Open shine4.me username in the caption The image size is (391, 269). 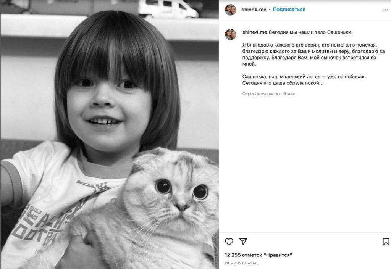(x=255, y=32)
